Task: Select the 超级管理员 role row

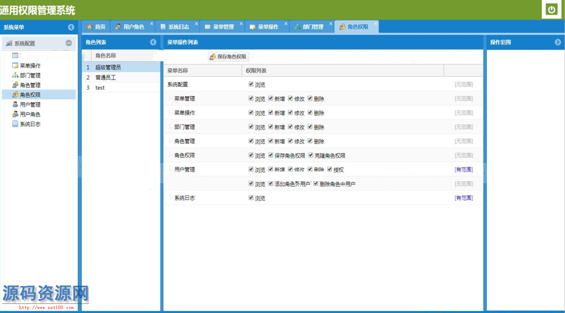Action: [121, 67]
